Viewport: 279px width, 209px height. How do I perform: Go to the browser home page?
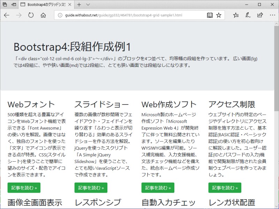(43, 15)
